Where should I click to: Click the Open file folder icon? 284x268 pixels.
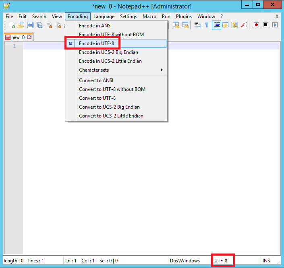tap(21, 25)
